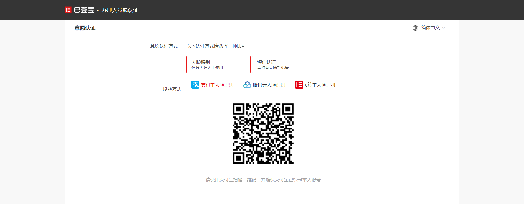Screen dimensions: 524x204
Task: Click the 意愿认证方式 label
Action: (x=164, y=46)
